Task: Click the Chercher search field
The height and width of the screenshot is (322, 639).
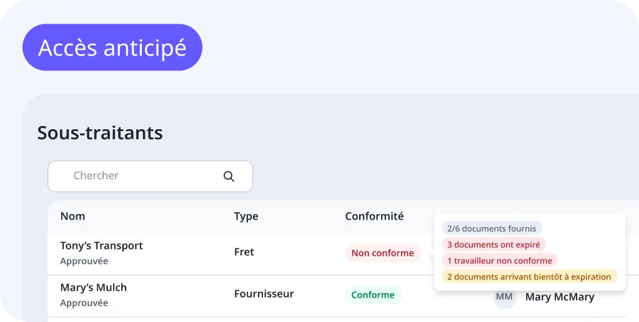Action: 150,176
